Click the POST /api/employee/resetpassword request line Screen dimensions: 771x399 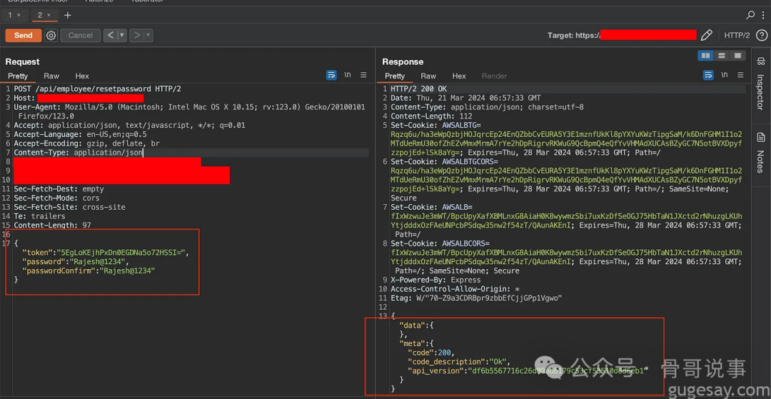tap(97, 89)
